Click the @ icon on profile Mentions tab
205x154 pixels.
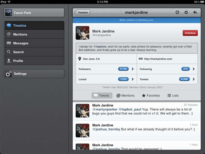[x=118, y=96]
